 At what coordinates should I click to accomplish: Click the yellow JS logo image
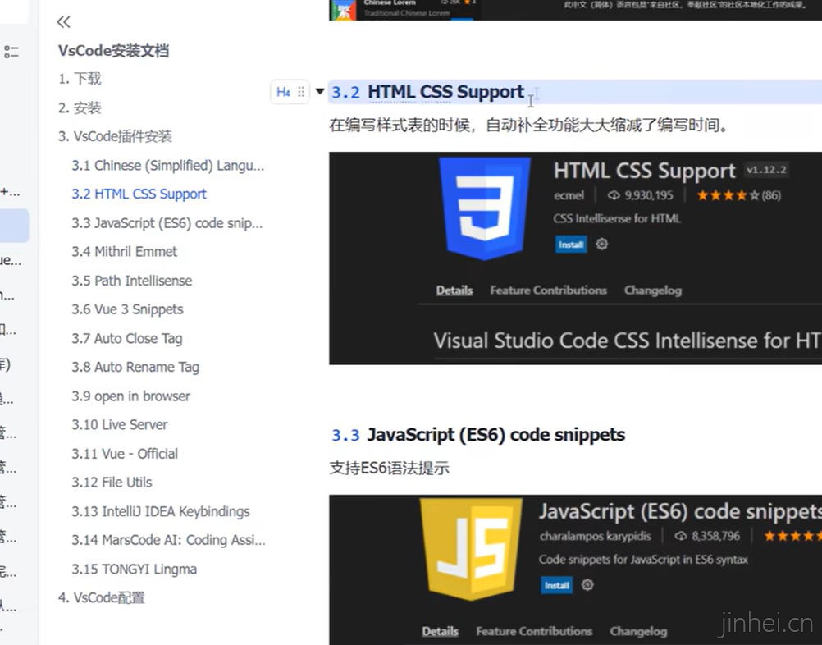471,548
